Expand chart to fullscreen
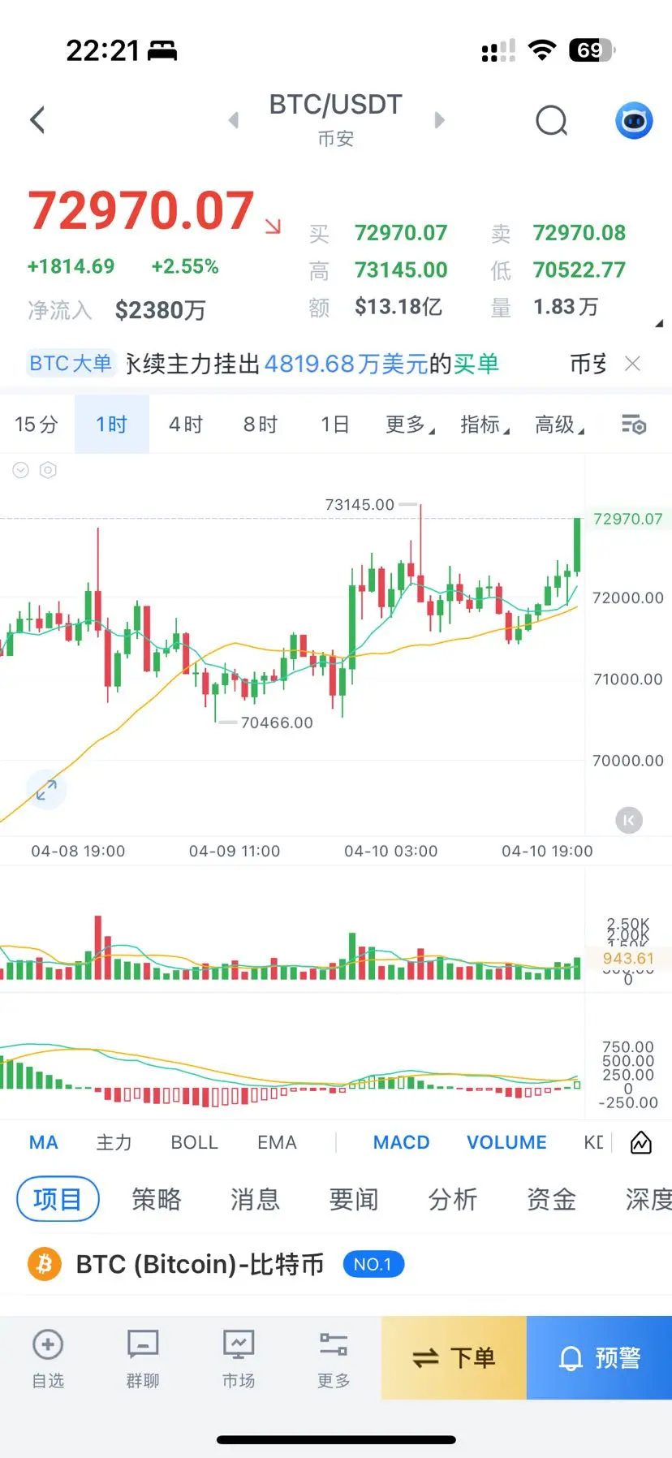Screen dimensions: 672x1458 click(46, 789)
